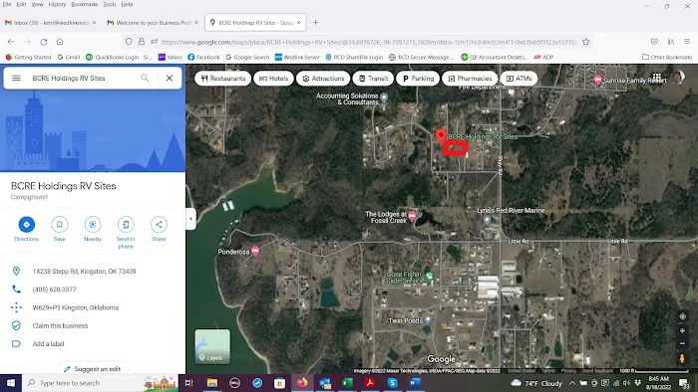
Task: Filter map by Transit
Action: pyautogui.click(x=373, y=79)
